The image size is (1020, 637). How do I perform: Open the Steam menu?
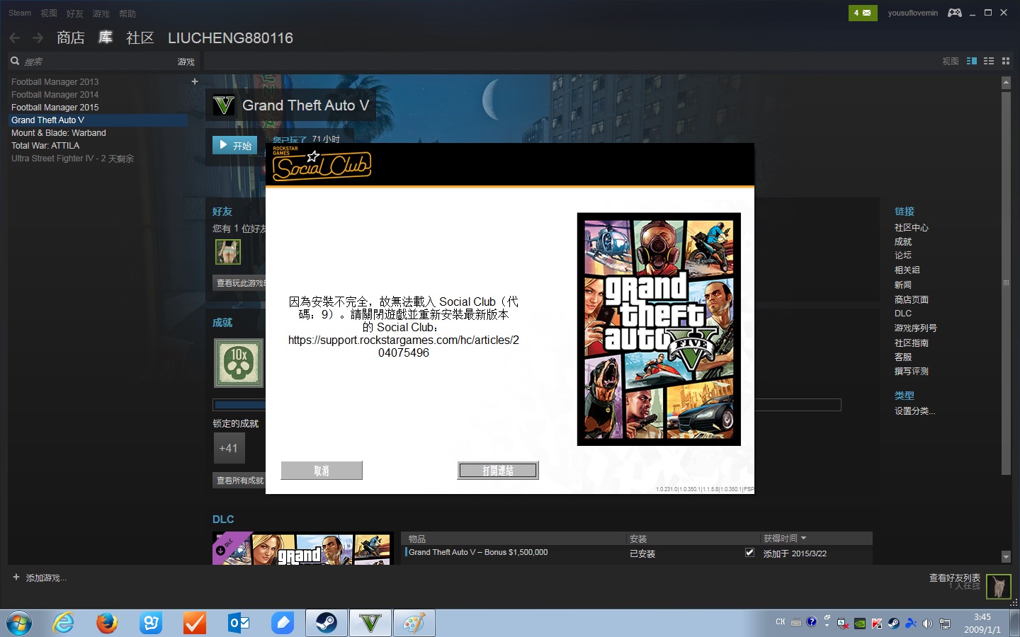(20, 13)
